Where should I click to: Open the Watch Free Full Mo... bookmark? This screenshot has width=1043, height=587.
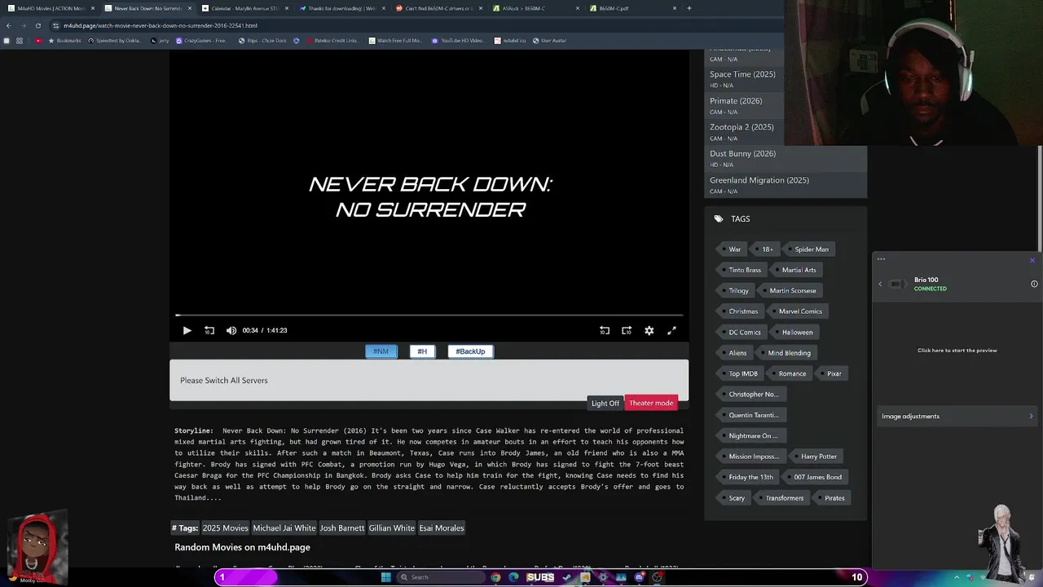coord(395,41)
